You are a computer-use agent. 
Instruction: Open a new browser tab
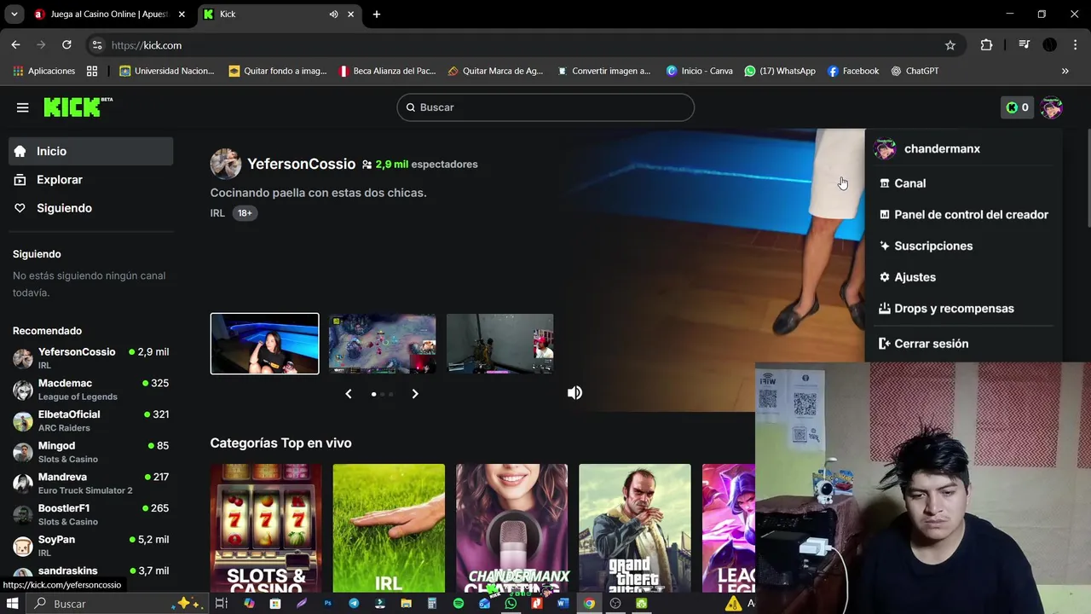pyautogui.click(x=377, y=14)
